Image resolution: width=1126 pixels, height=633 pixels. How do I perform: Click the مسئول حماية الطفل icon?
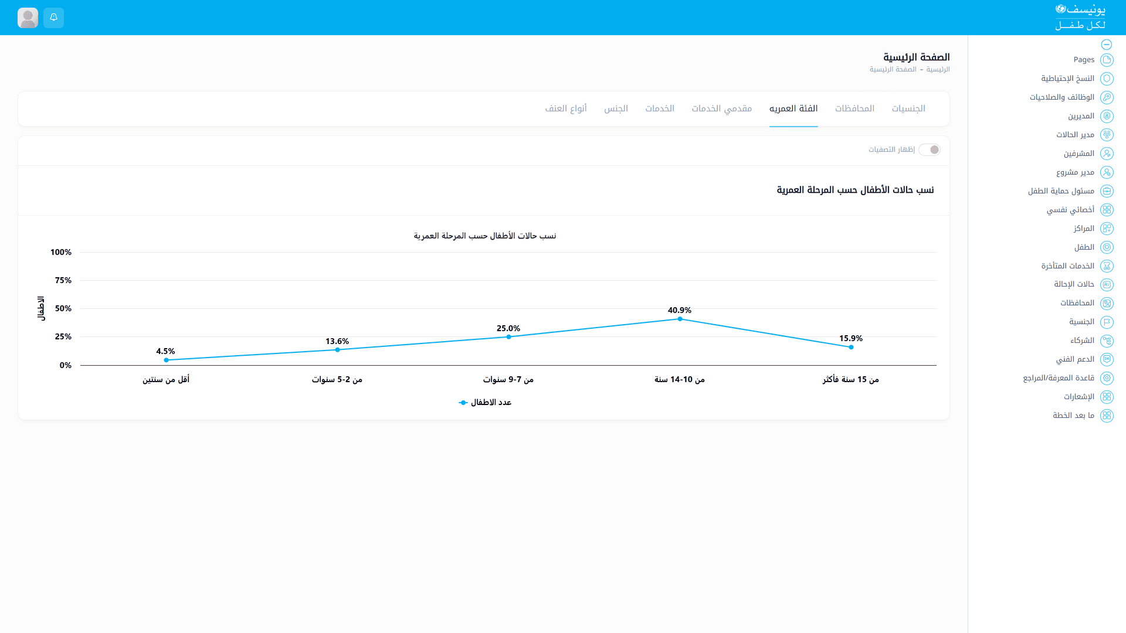click(1107, 191)
